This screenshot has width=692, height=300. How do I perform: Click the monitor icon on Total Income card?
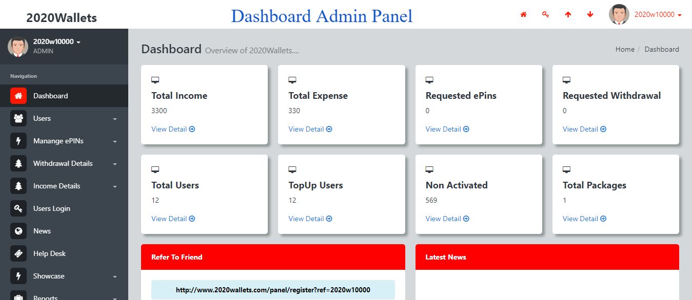coord(155,80)
